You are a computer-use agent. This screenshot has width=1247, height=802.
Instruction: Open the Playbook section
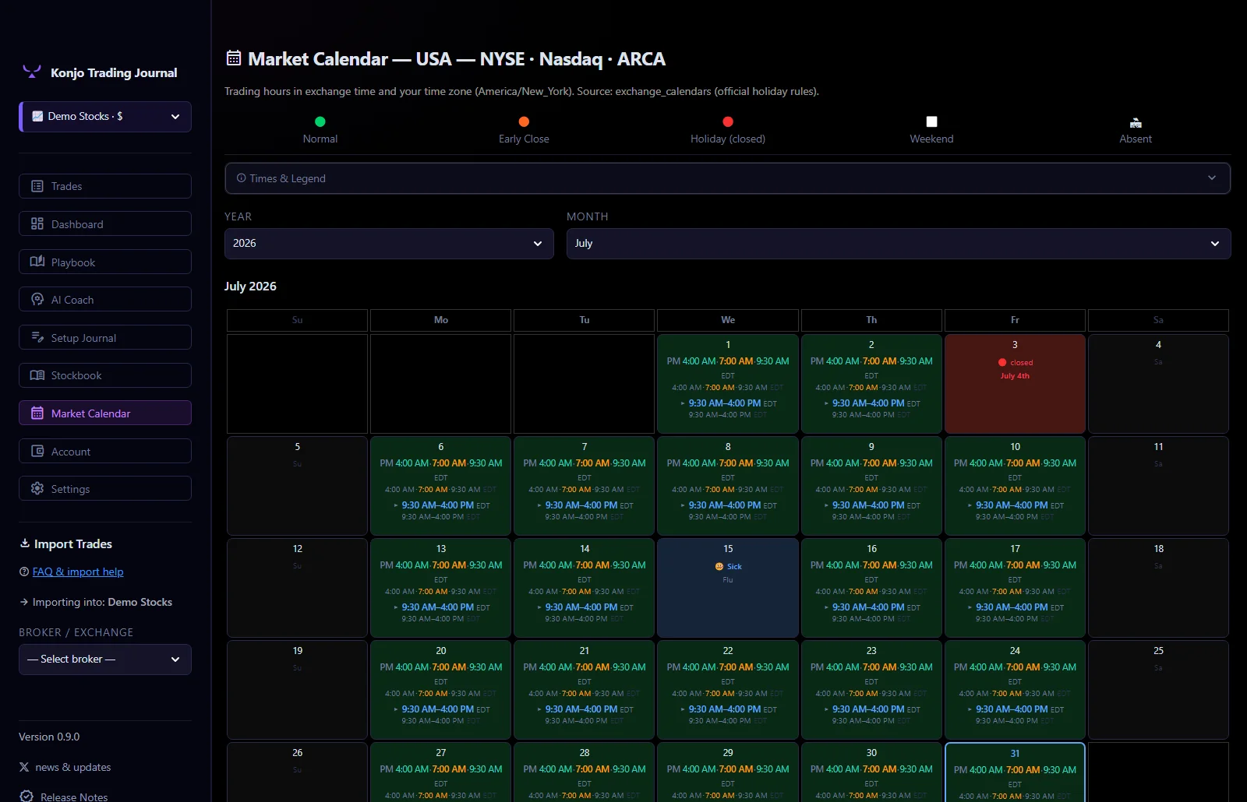[105, 262]
